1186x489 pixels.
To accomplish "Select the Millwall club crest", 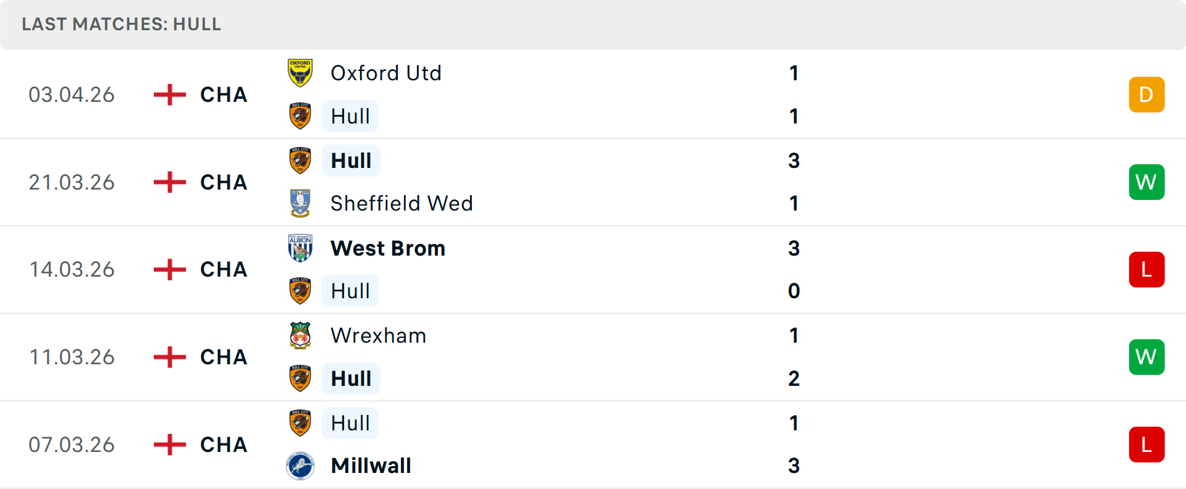I will [300, 466].
